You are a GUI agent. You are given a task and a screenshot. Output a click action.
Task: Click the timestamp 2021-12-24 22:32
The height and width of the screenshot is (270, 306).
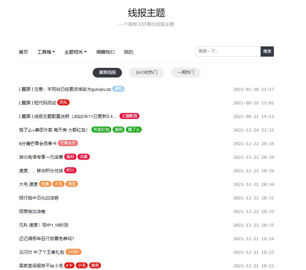coord(254,130)
